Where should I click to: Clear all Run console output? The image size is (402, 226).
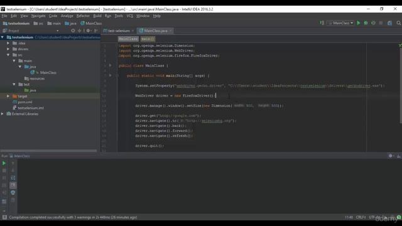(x=13, y=200)
